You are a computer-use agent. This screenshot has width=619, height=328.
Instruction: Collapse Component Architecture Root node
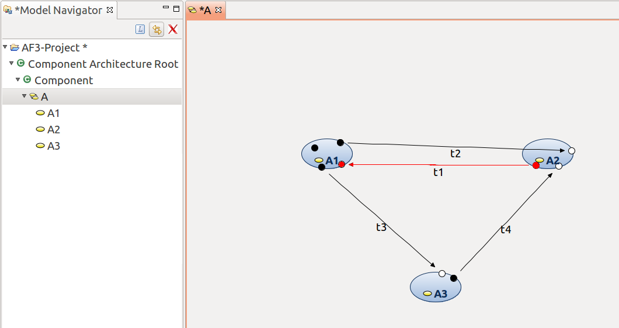pyautogui.click(x=12, y=63)
